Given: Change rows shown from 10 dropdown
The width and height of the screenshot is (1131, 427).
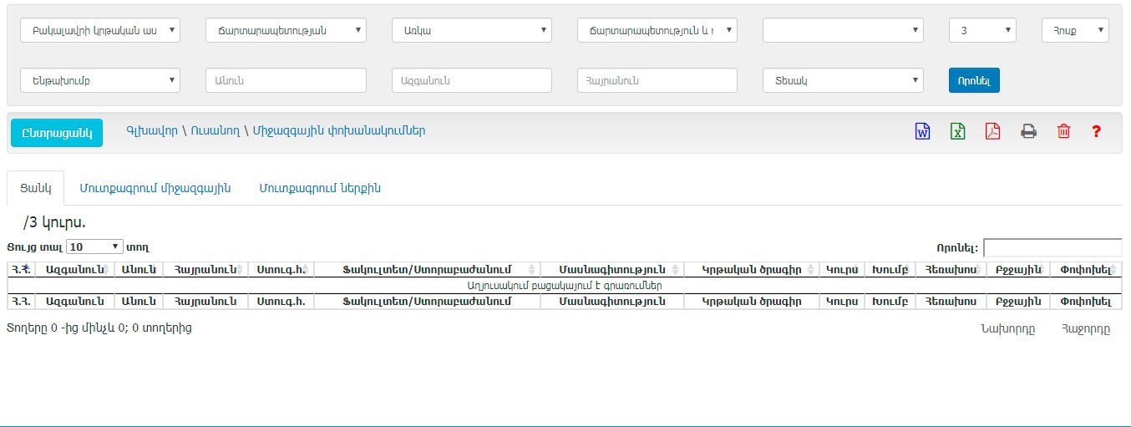Looking at the screenshot, I should pyautogui.click(x=94, y=247).
